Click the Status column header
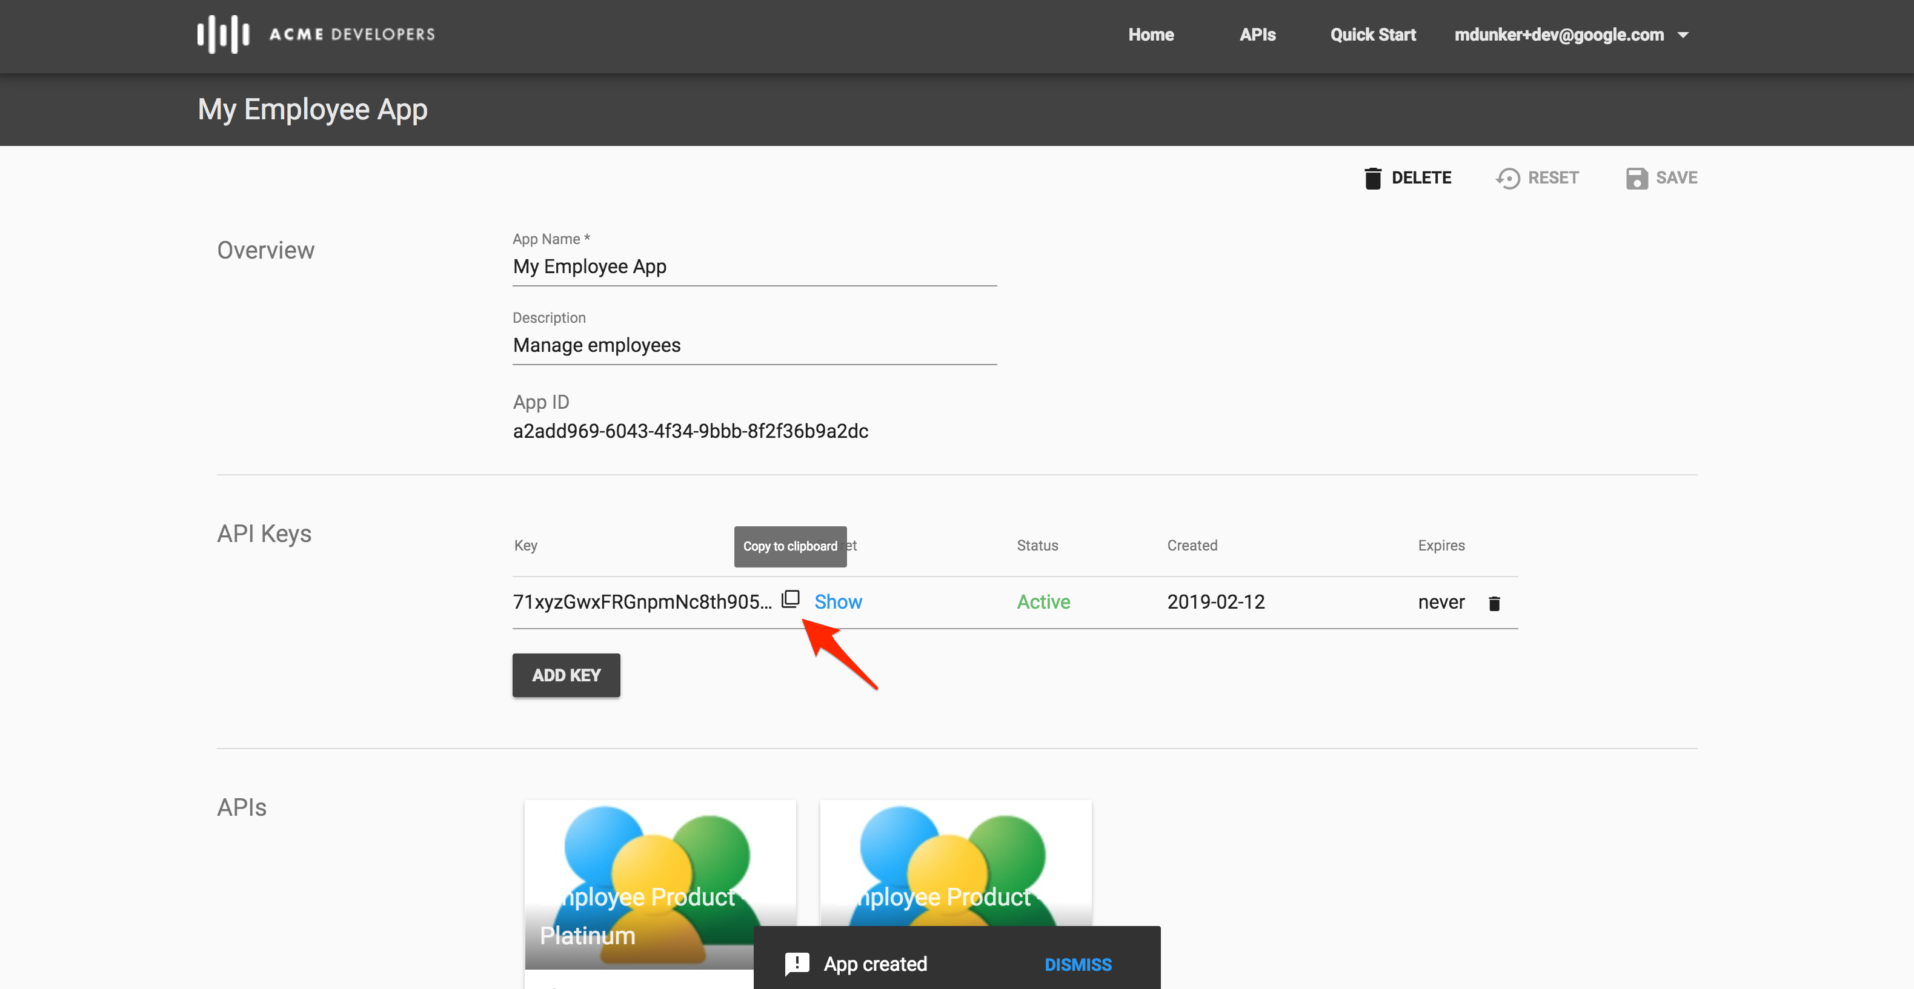 1037,546
